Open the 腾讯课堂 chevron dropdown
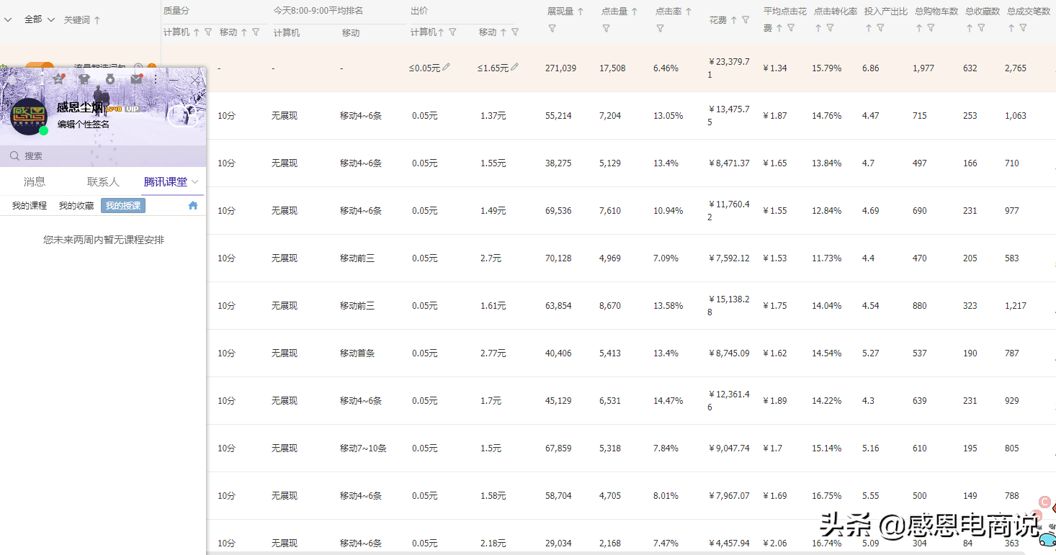 click(194, 181)
